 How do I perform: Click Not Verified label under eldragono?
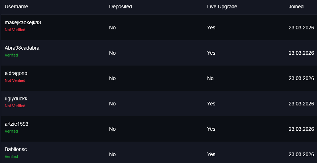point(15,80)
